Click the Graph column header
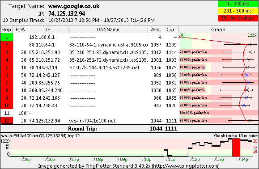 [218, 30]
